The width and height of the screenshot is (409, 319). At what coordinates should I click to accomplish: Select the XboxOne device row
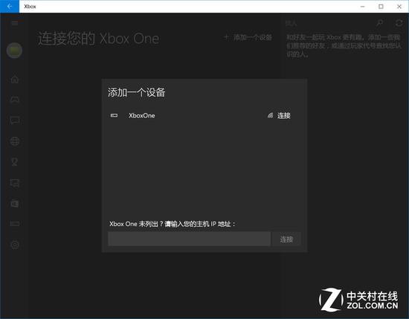tap(204, 115)
